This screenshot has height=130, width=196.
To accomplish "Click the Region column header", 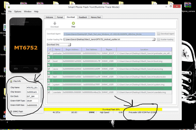I will (109, 49).
